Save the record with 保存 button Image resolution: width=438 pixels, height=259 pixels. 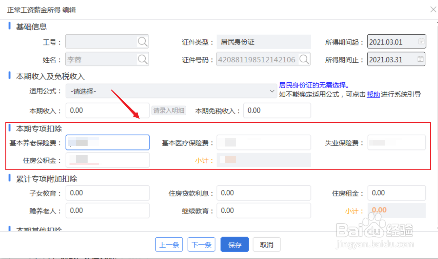235,244
